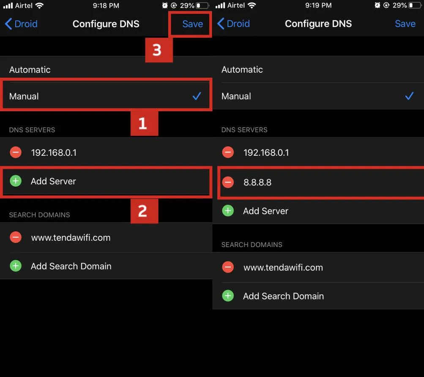The width and height of the screenshot is (424, 377).
Task: Save DNS configuration in right screenshot
Action: (x=405, y=24)
